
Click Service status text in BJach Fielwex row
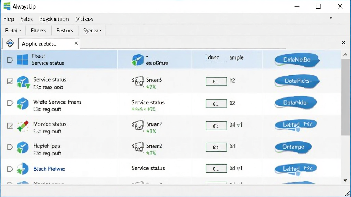(148, 168)
